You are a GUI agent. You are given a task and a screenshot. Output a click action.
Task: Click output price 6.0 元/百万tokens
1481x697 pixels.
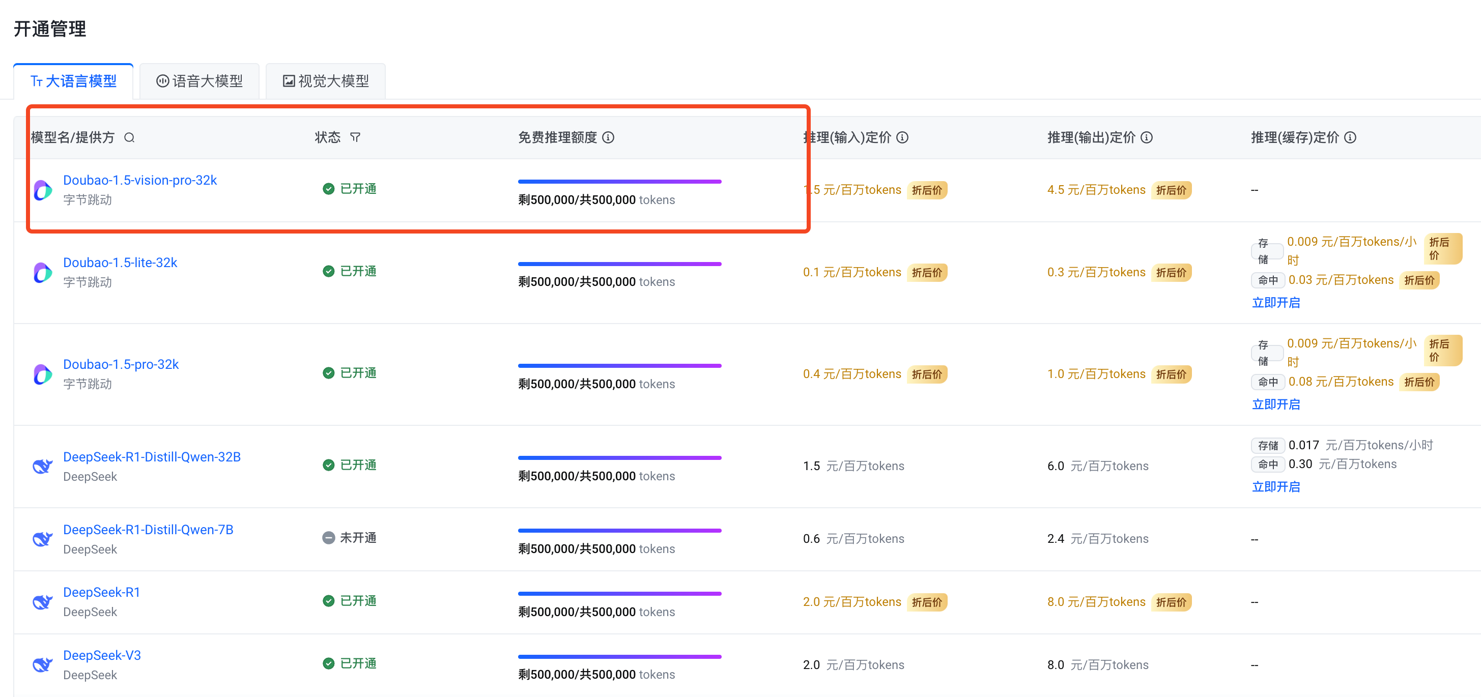coord(1098,466)
